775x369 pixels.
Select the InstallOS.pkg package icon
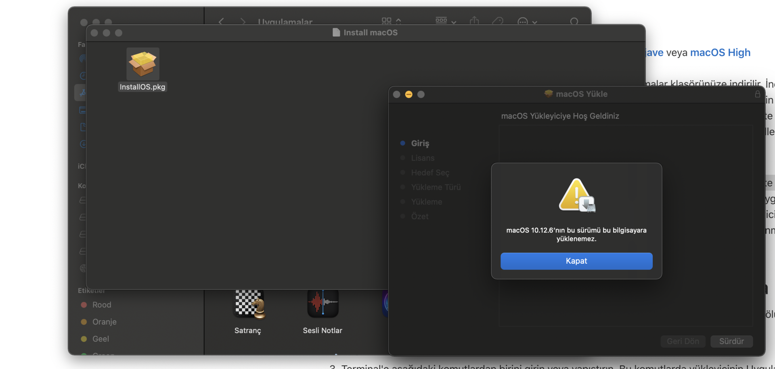(143, 64)
